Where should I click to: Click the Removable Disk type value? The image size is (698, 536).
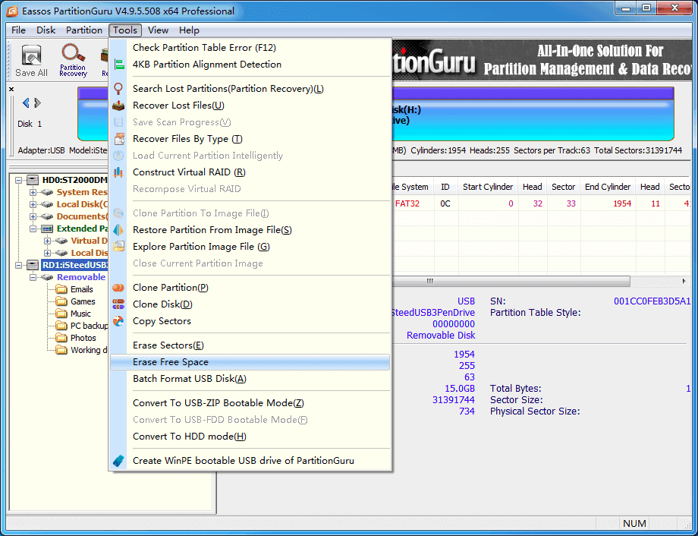[x=441, y=335]
